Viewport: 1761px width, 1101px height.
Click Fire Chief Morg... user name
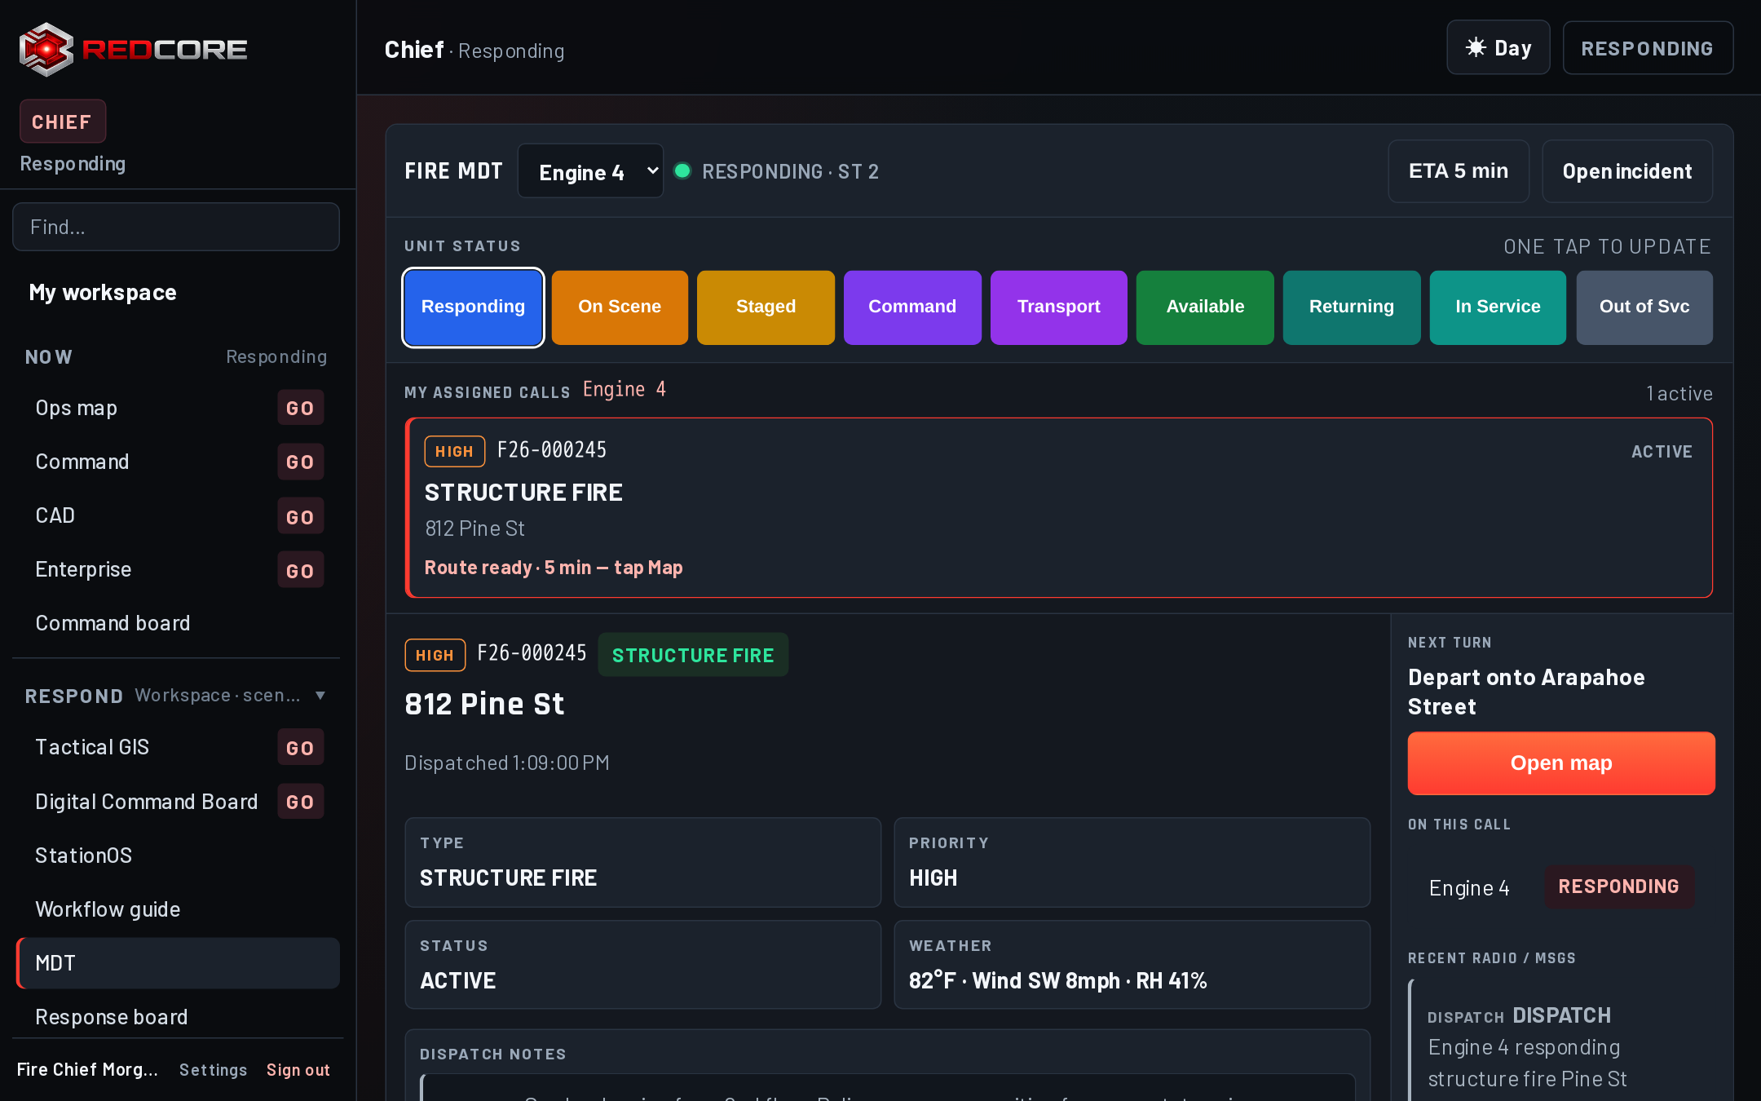click(x=87, y=1069)
